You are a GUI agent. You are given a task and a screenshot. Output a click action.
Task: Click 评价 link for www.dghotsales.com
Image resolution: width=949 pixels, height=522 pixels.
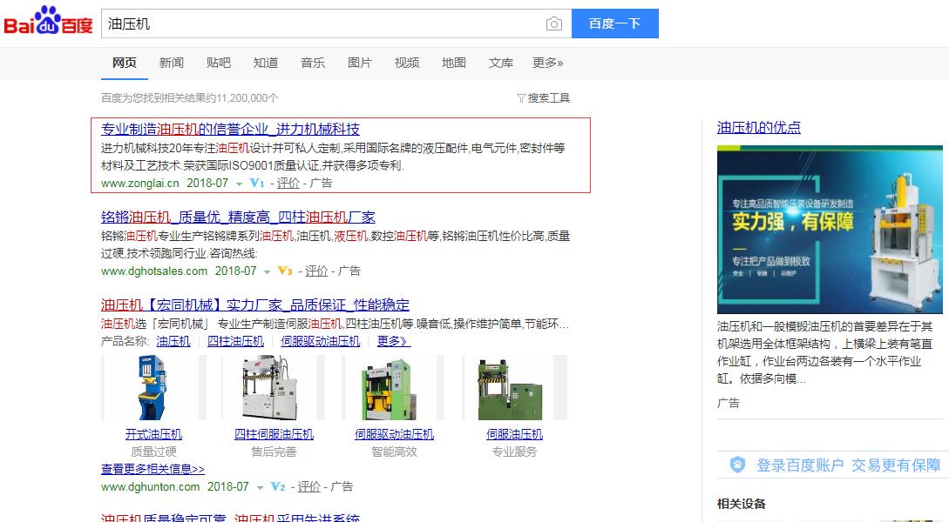point(316,271)
